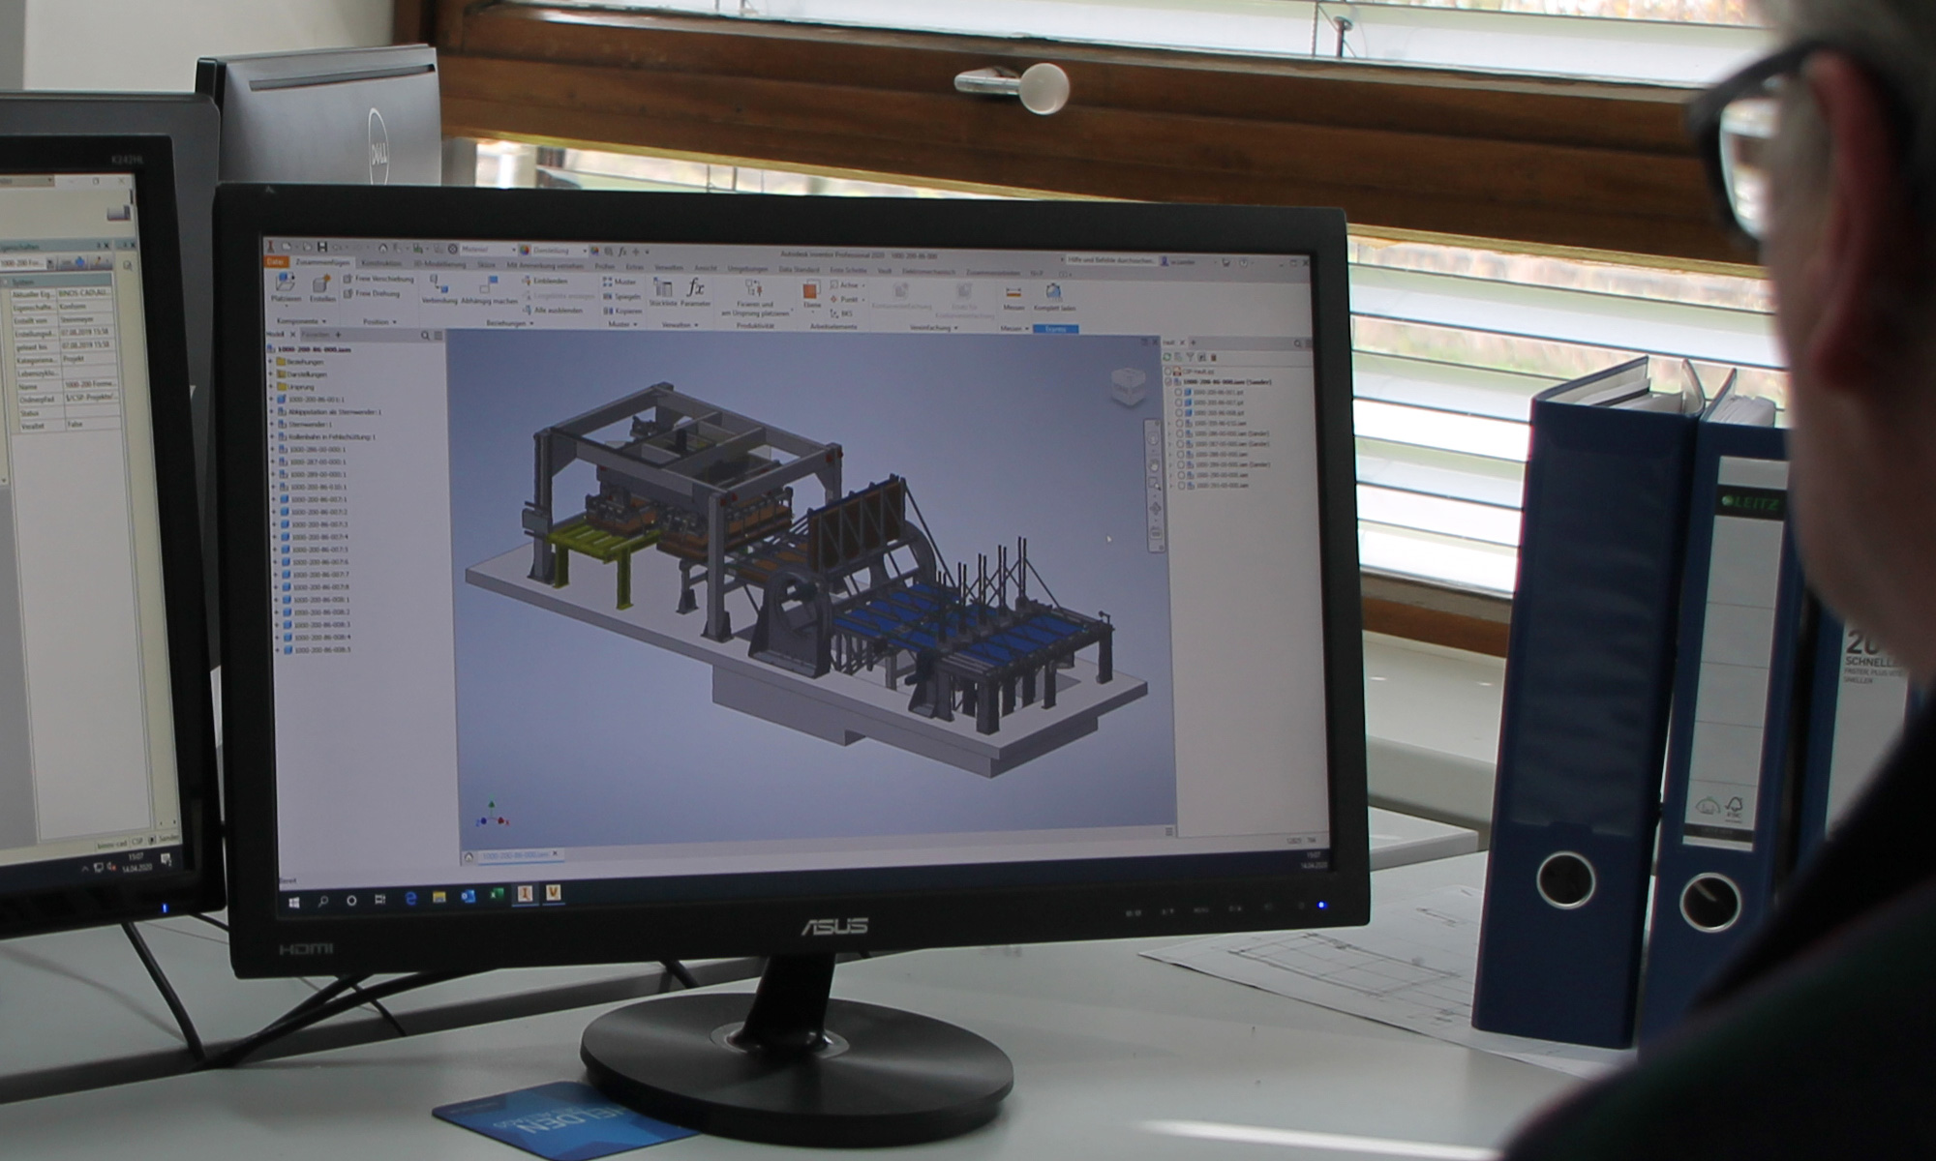Open the Darstellung appearance color dropdown

pyautogui.click(x=560, y=251)
